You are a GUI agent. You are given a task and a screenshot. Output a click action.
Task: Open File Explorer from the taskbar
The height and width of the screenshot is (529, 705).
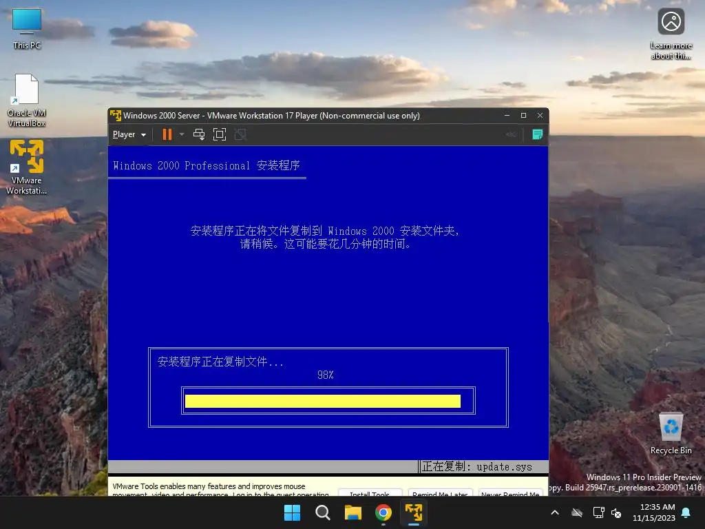click(x=353, y=512)
